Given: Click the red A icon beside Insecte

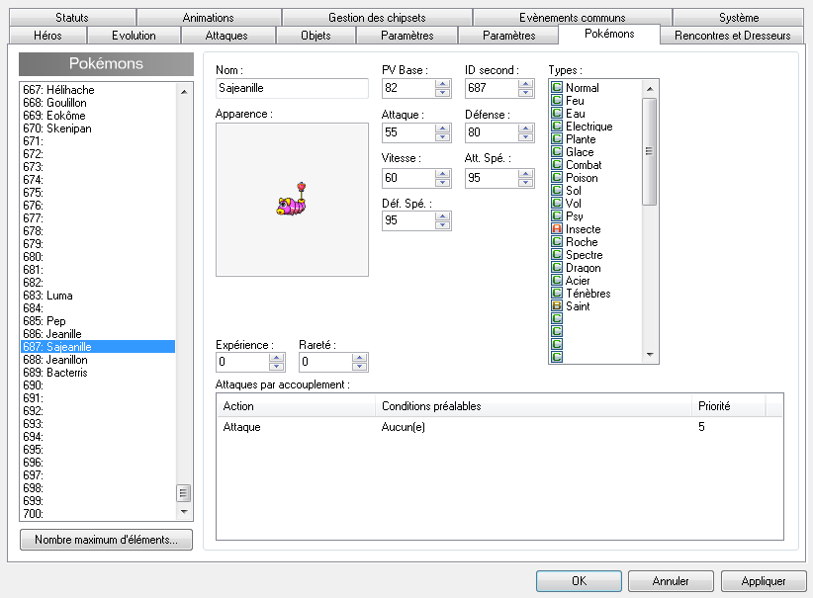Looking at the screenshot, I should click(557, 228).
